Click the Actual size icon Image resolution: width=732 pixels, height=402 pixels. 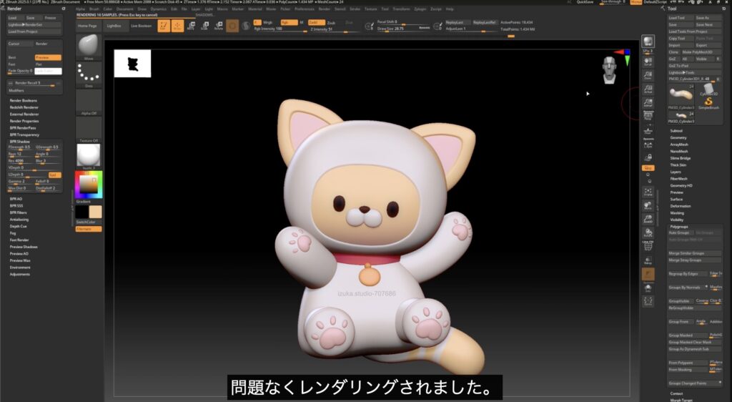pos(648,89)
